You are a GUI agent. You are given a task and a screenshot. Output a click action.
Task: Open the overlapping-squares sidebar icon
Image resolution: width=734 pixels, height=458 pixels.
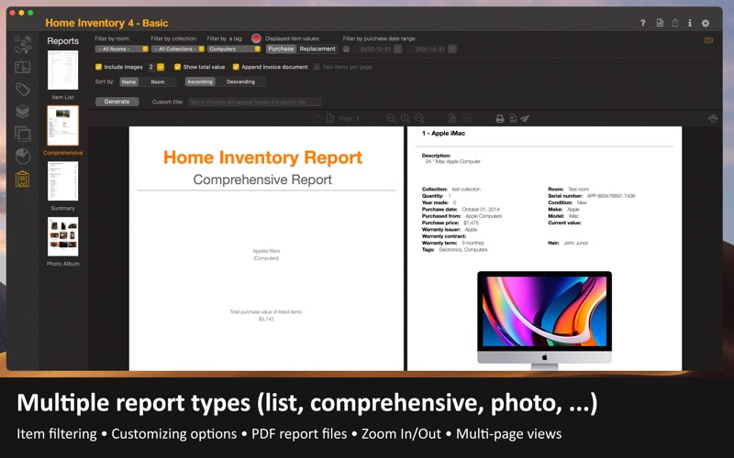(22, 134)
